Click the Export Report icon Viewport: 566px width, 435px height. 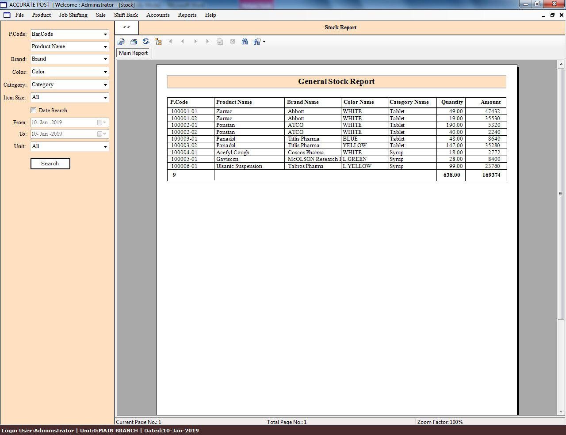tap(121, 42)
